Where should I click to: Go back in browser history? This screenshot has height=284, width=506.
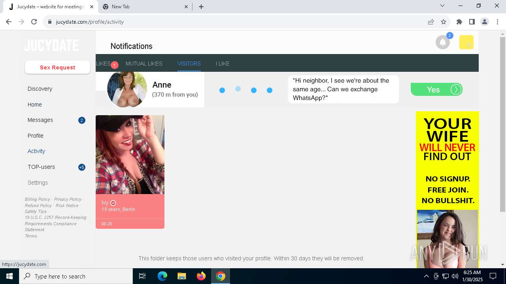tap(9, 22)
